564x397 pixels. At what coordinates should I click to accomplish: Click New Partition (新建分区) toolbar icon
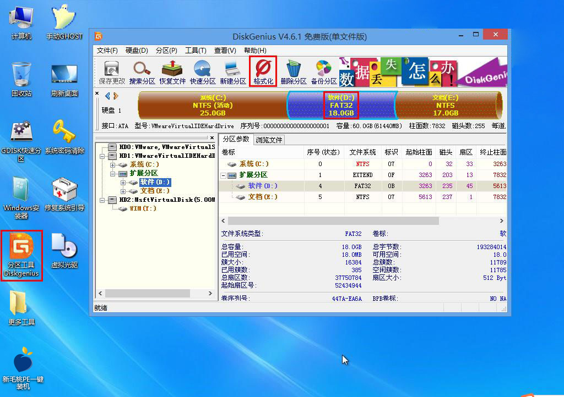click(233, 73)
